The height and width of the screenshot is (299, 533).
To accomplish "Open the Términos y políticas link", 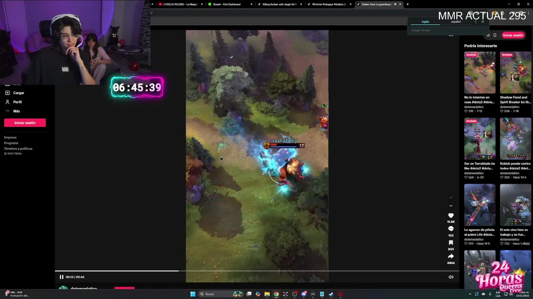I will coord(18,149).
